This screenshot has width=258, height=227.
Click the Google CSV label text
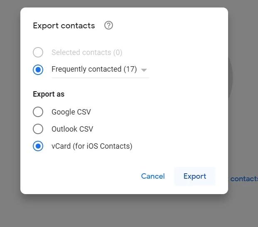71,112
